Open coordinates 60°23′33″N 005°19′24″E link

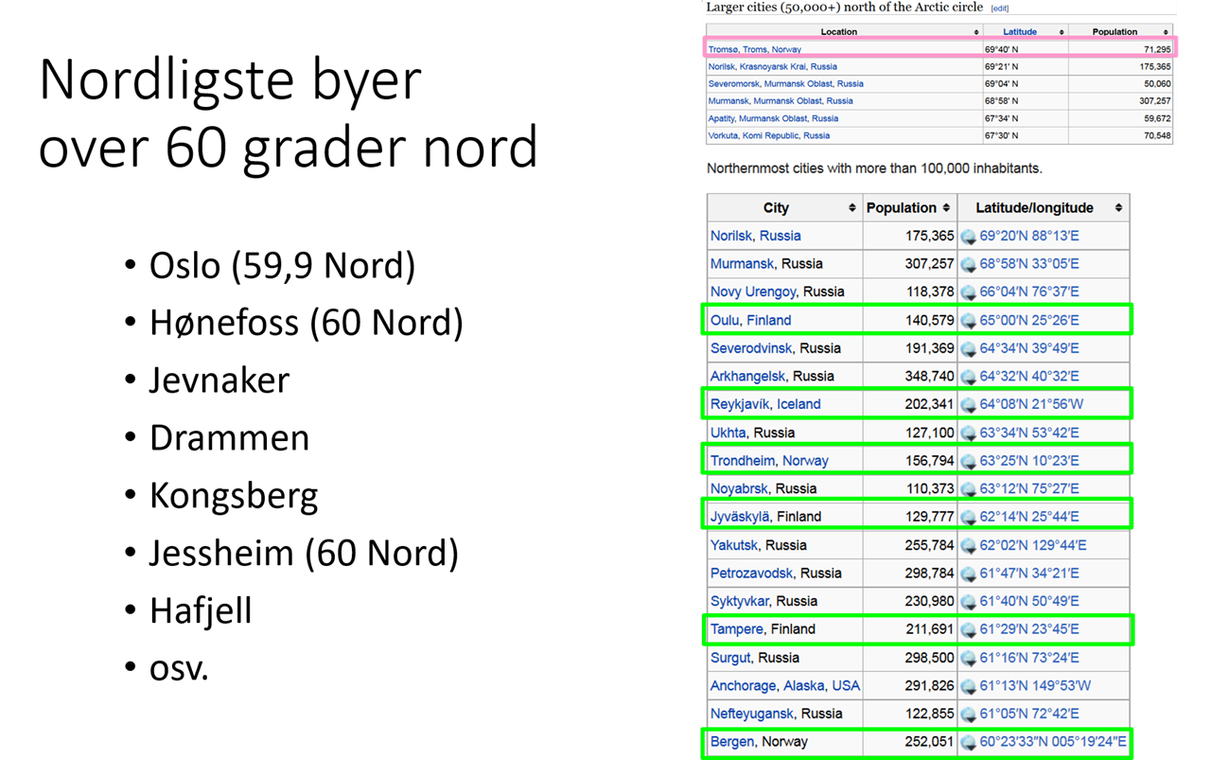tap(1053, 742)
